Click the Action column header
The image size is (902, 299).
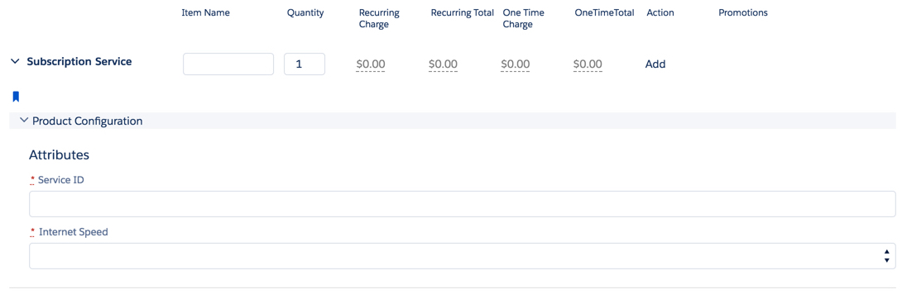pyautogui.click(x=660, y=12)
